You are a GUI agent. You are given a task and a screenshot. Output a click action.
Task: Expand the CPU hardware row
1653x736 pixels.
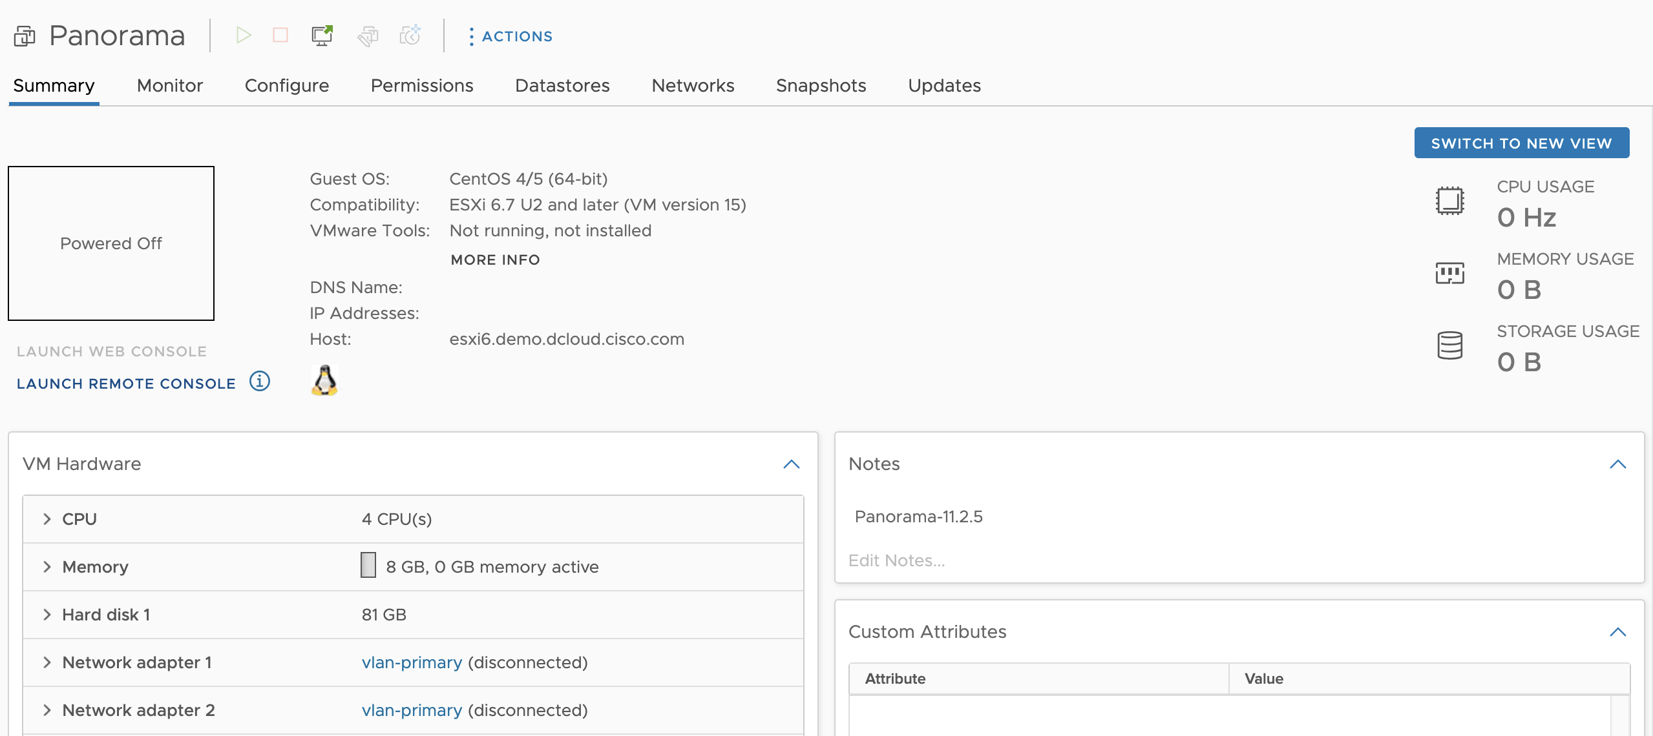tap(47, 519)
